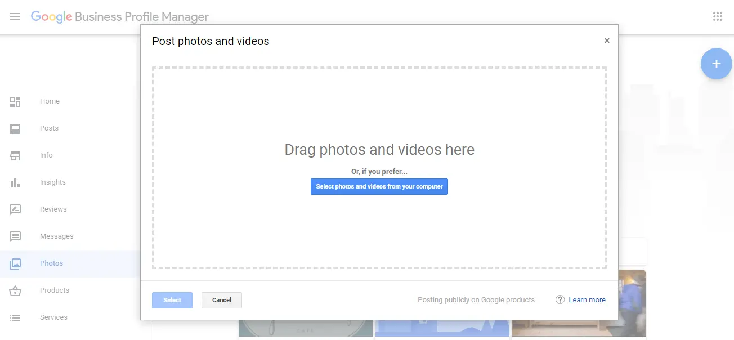Screen dimensions: 734x340
Task: Open Insights via the bar-chart icon
Action: [x=15, y=182]
